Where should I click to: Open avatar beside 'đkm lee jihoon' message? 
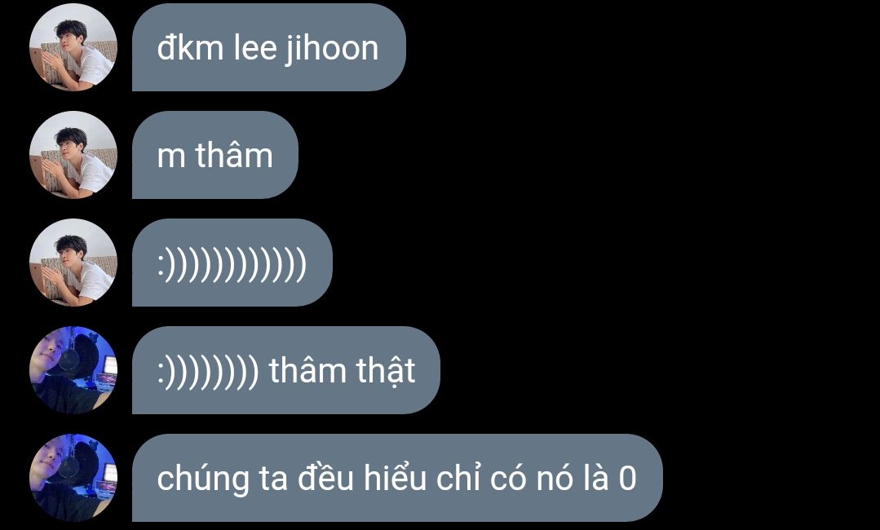pyautogui.click(x=73, y=47)
